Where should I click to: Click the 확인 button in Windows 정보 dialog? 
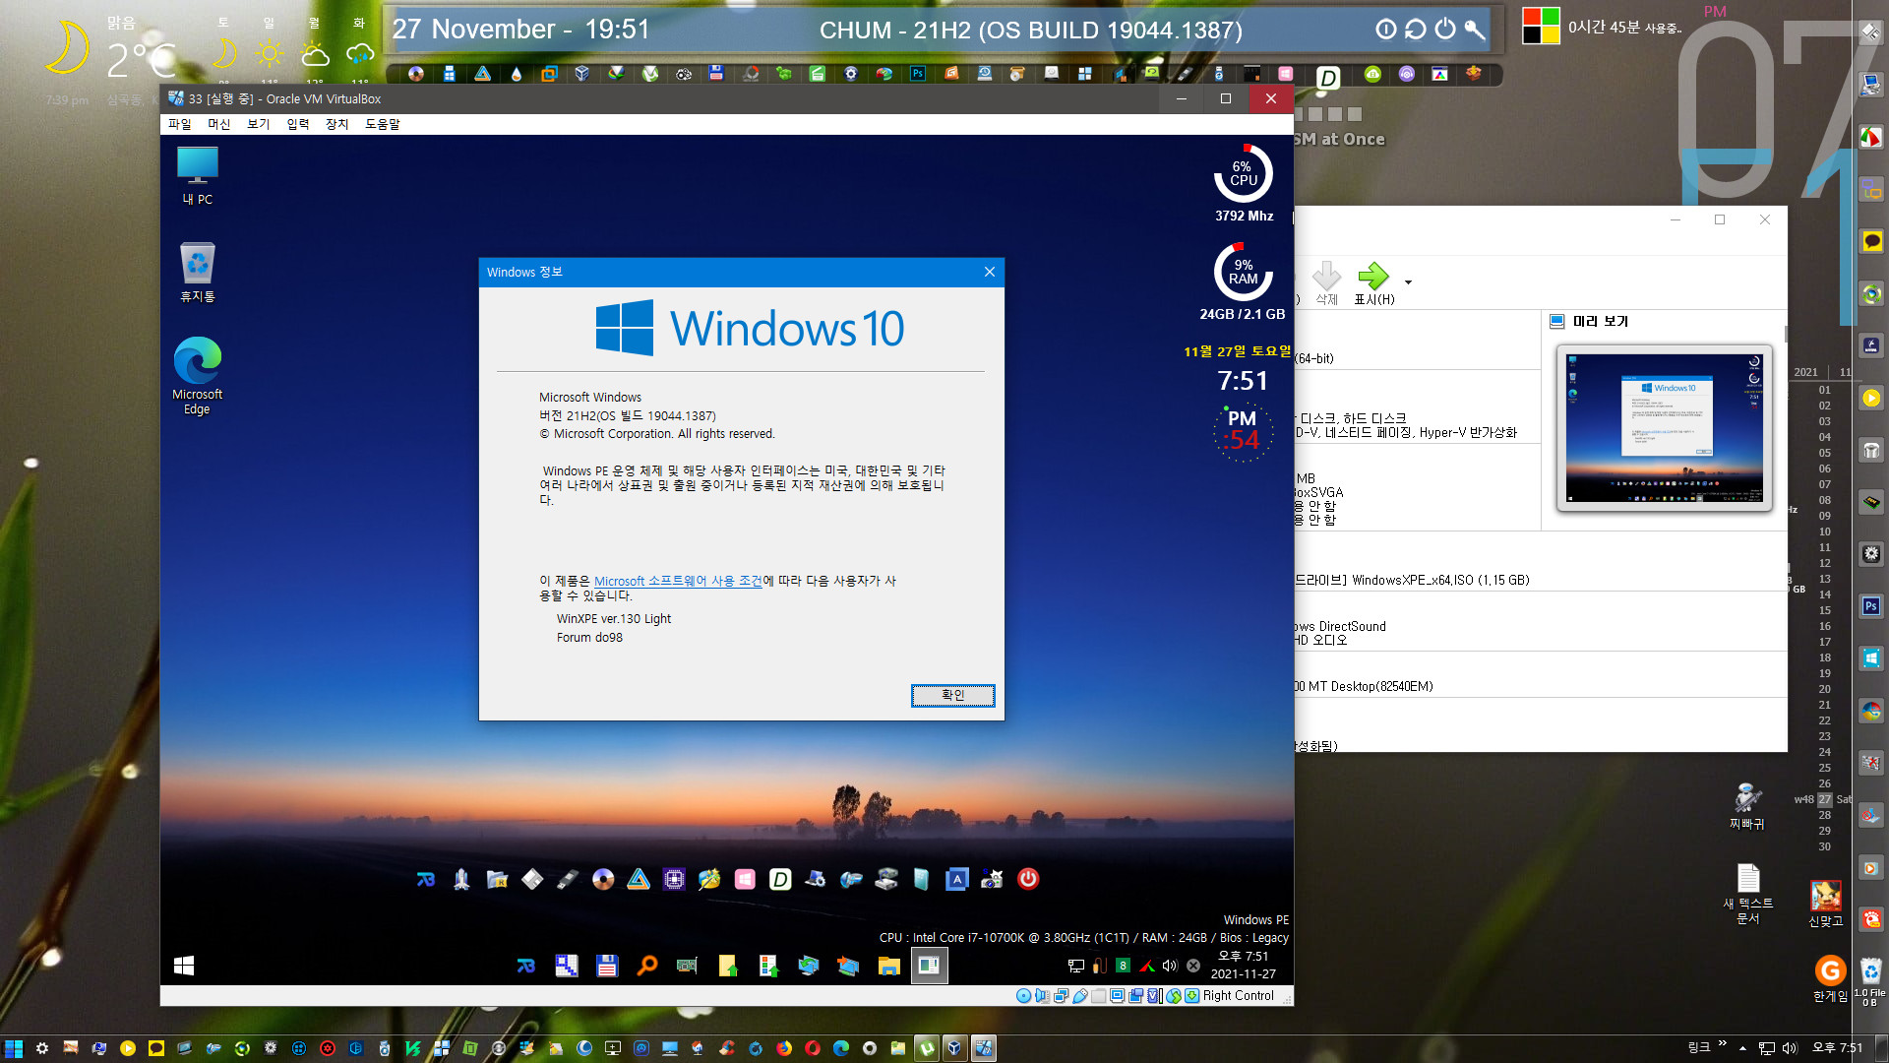(952, 695)
